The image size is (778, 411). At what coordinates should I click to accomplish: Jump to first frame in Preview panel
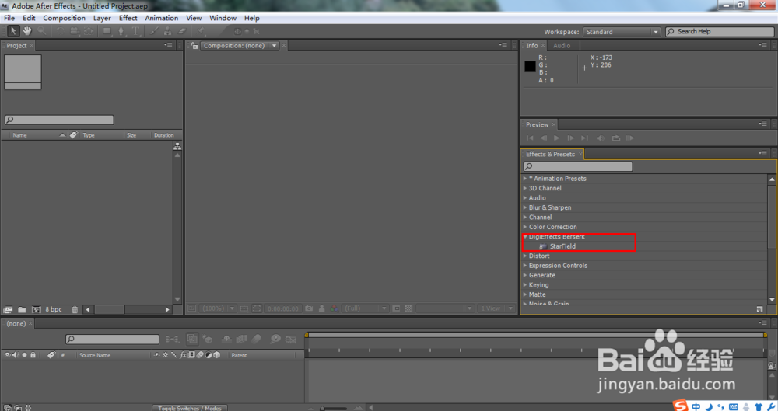tap(530, 138)
